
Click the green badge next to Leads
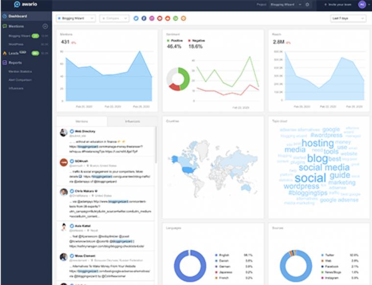35,53
